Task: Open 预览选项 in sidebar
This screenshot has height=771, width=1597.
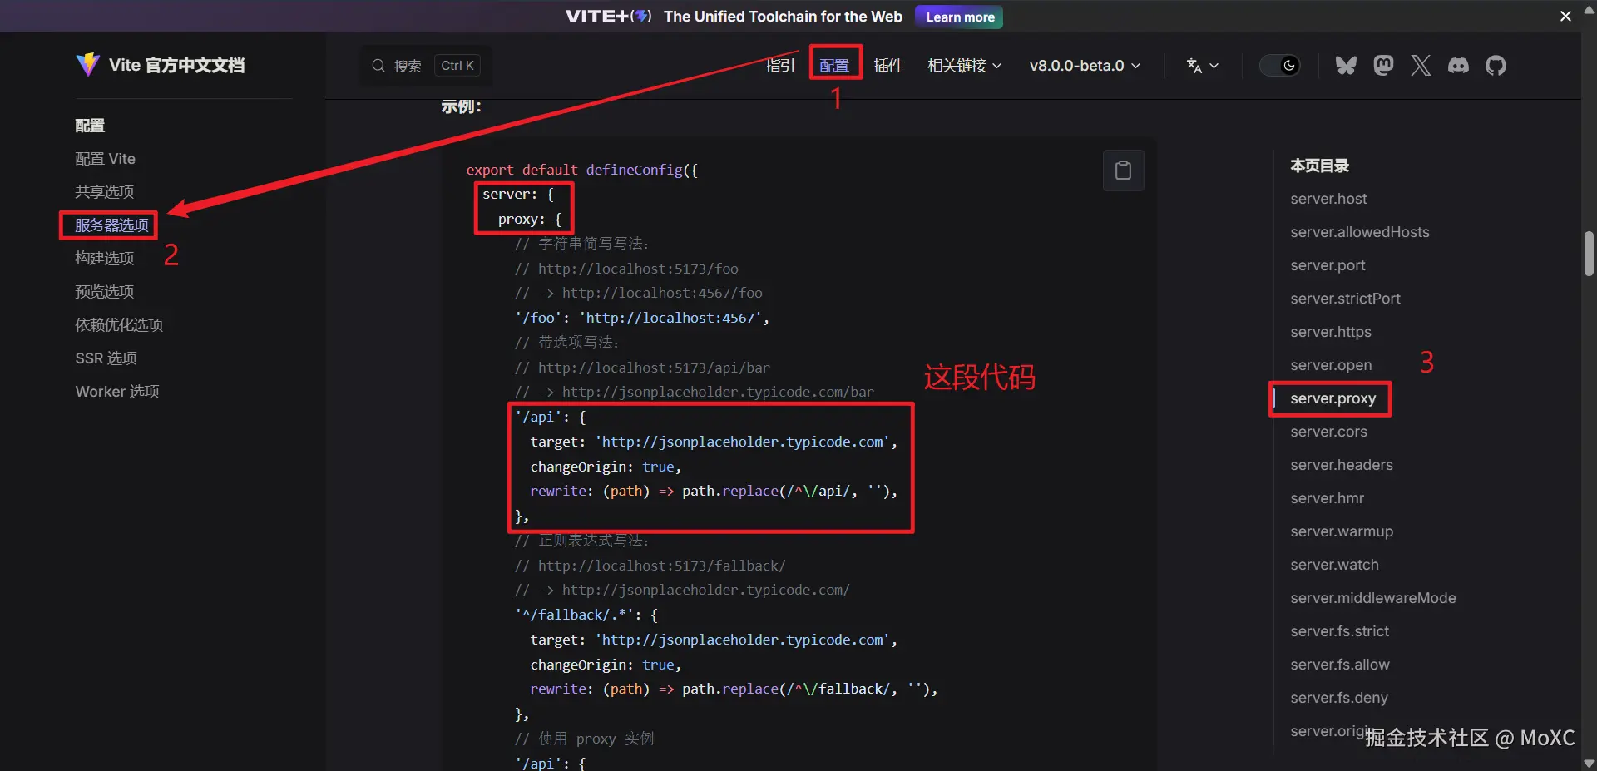Action: tap(105, 292)
